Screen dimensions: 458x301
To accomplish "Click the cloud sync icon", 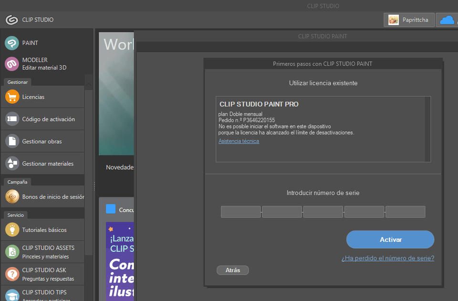I will [447, 20].
